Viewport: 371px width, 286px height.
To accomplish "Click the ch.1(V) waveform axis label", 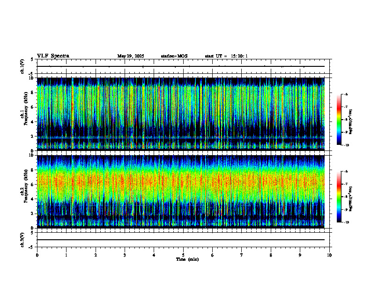I will (x=22, y=66).
